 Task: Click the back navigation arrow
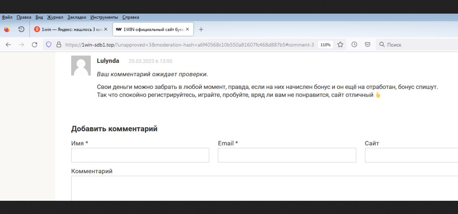click(8, 45)
